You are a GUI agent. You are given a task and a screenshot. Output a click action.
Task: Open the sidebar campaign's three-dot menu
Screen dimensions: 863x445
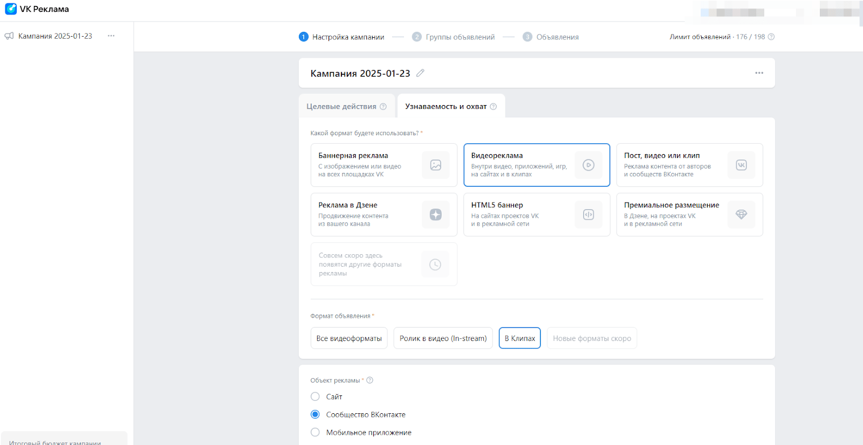click(x=111, y=36)
